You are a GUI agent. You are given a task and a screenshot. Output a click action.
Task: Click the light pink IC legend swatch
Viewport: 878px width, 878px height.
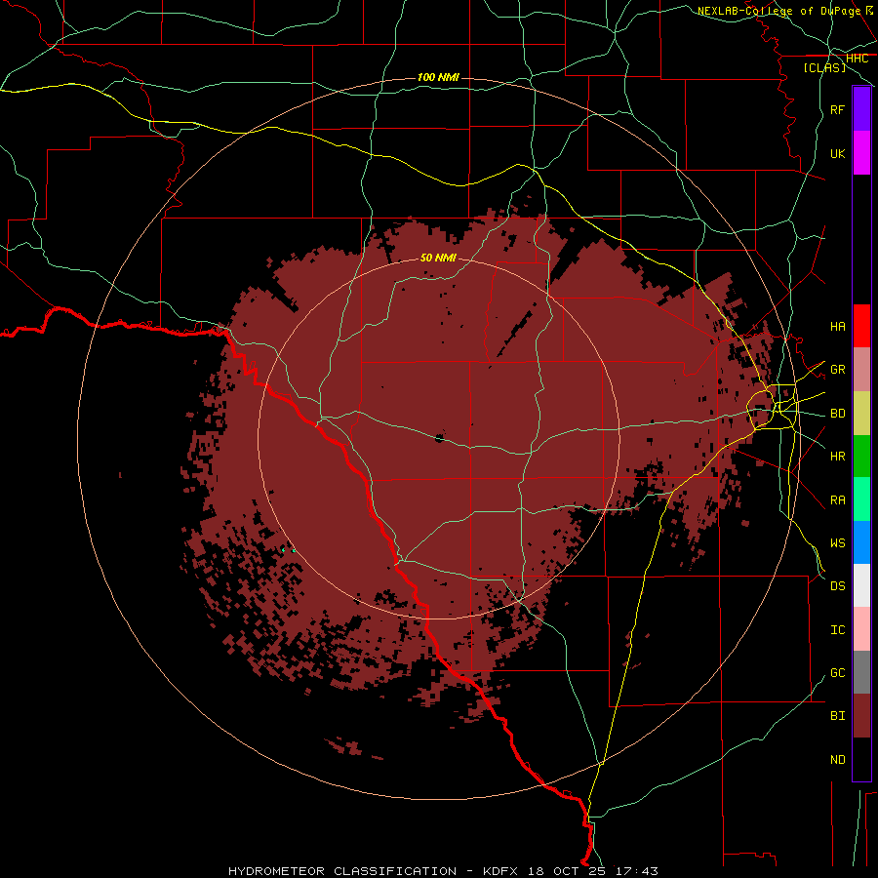point(861,629)
